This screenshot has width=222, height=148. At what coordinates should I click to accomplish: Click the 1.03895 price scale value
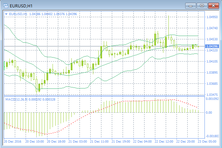click(212, 73)
